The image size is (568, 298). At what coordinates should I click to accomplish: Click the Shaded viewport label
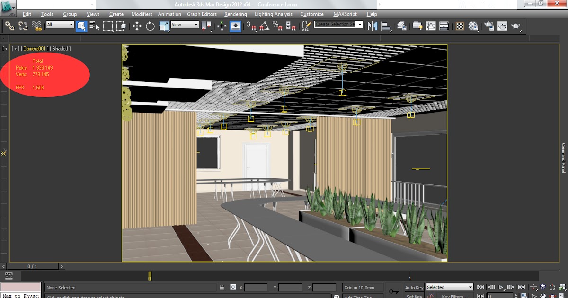[x=61, y=49]
